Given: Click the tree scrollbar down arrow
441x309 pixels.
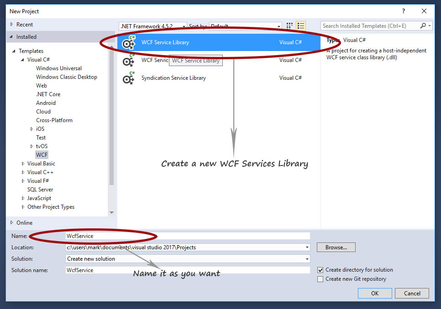Looking at the screenshot, I should [112, 212].
